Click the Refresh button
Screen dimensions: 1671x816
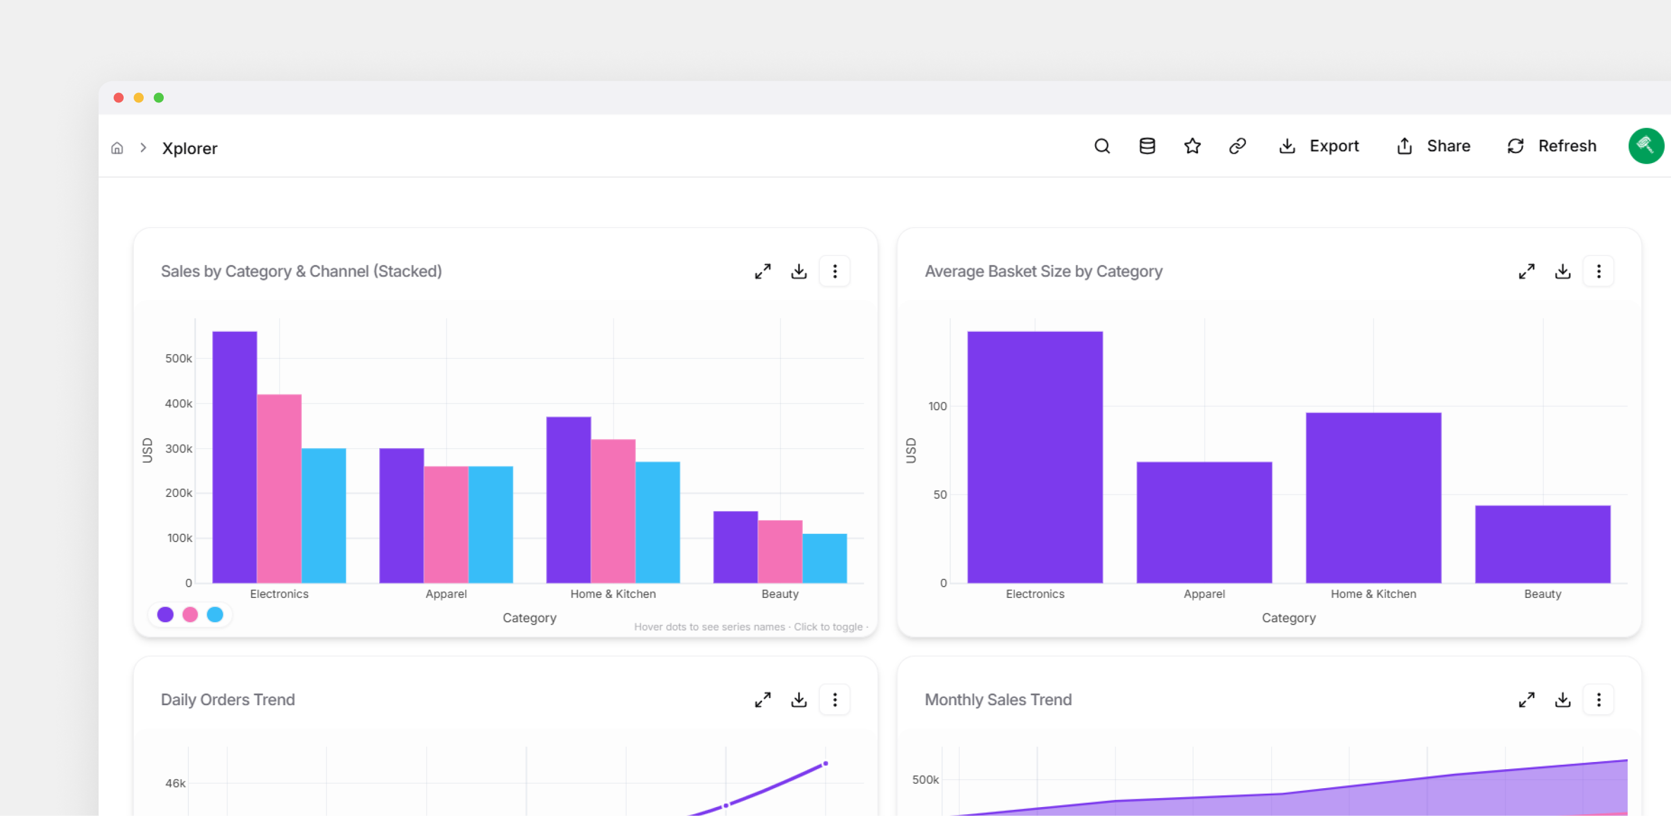[1551, 146]
